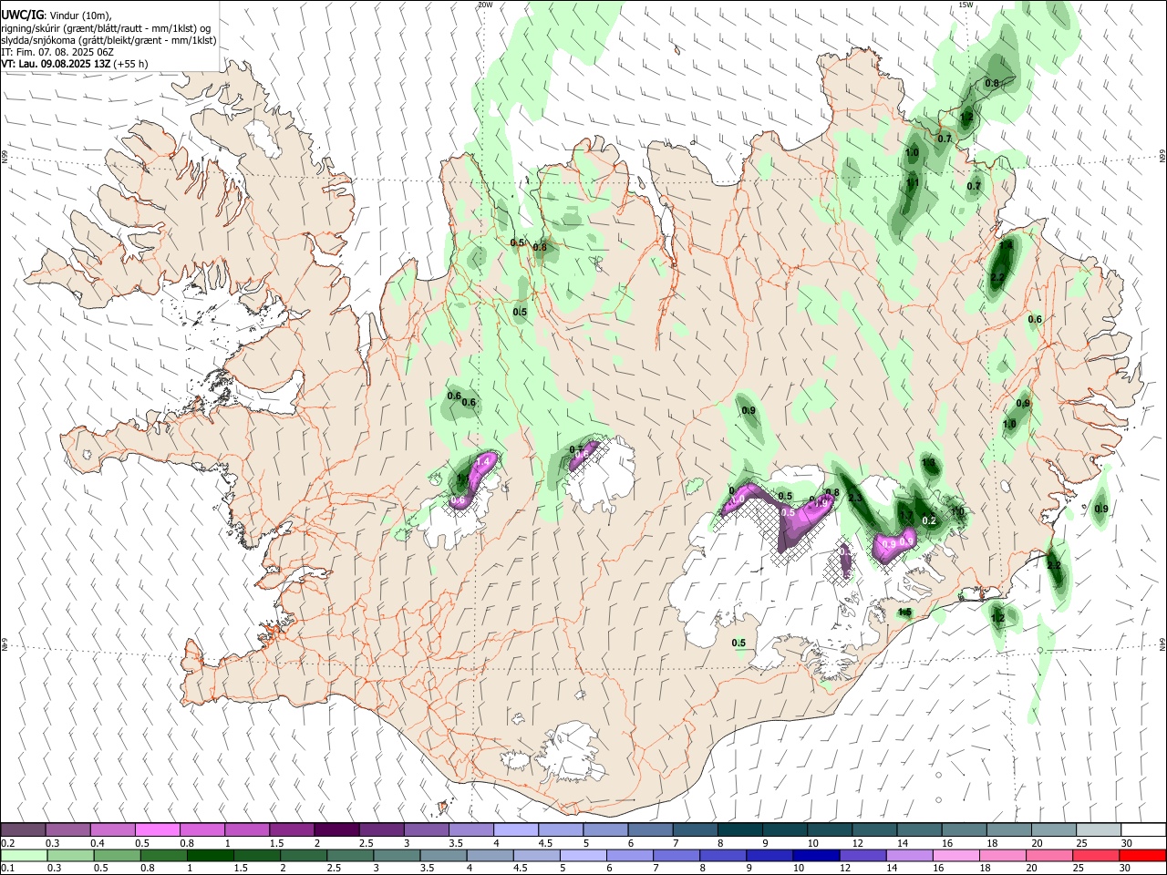Click the purple-scale swatch between 1 and 1.5
The width and height of the screenshot is (1167, 875).
(247, 829)
